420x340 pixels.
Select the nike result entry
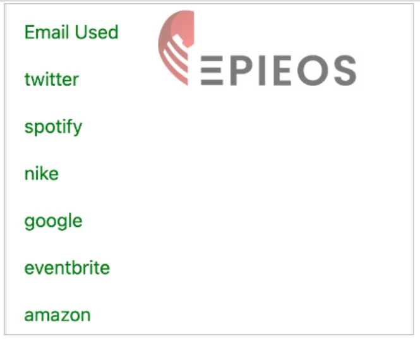42,174
